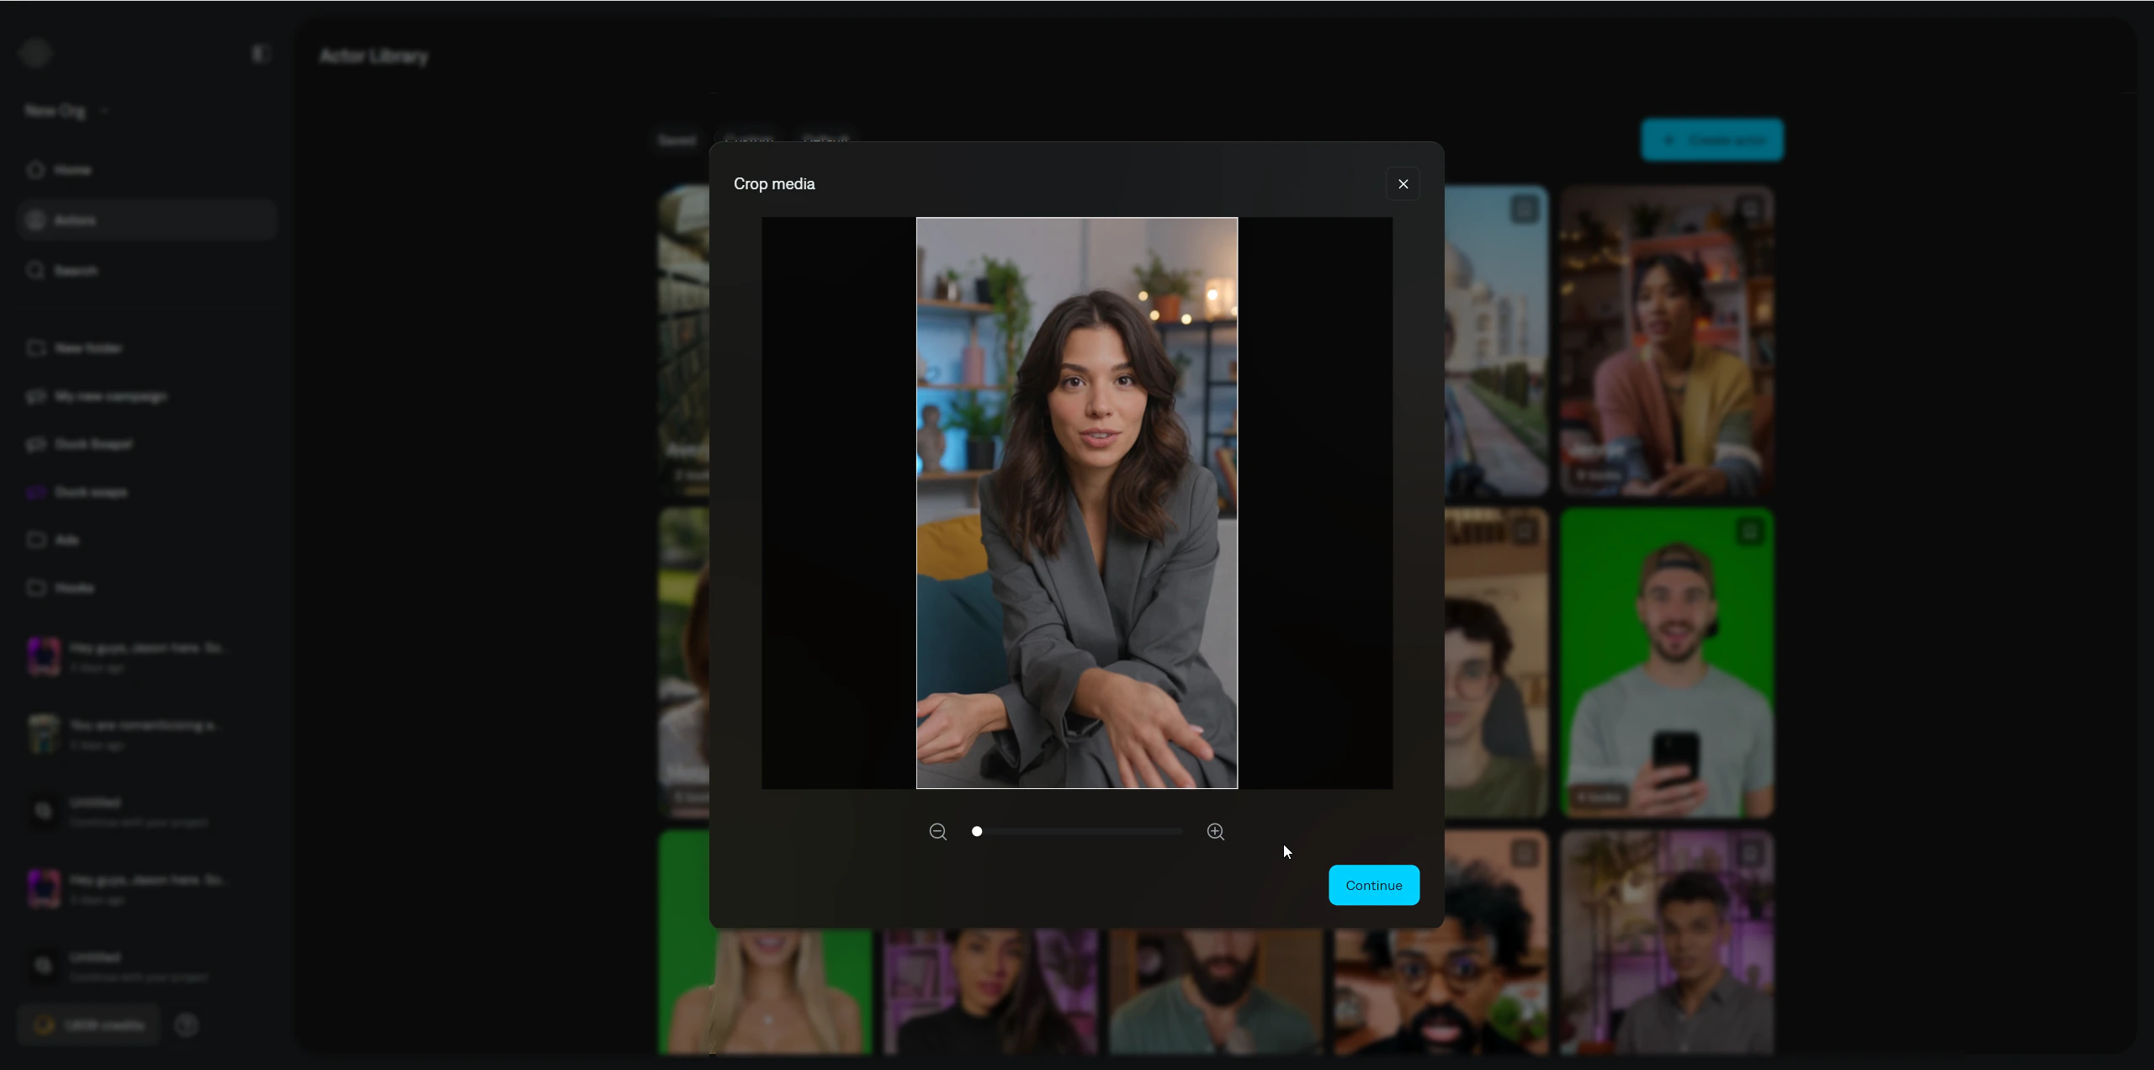This screenshot has width=2154, height=1070.
Task: Click the New folder icon
Action: (35, 348)
